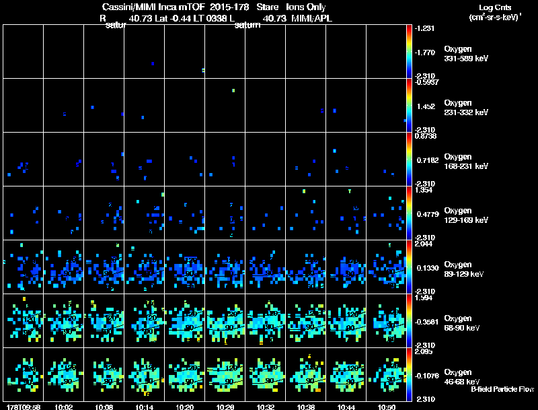Open the 68-90 keV panel at 10:32
Image resolution: width=538 pixels, height=410 pixels.
[265, 320]
